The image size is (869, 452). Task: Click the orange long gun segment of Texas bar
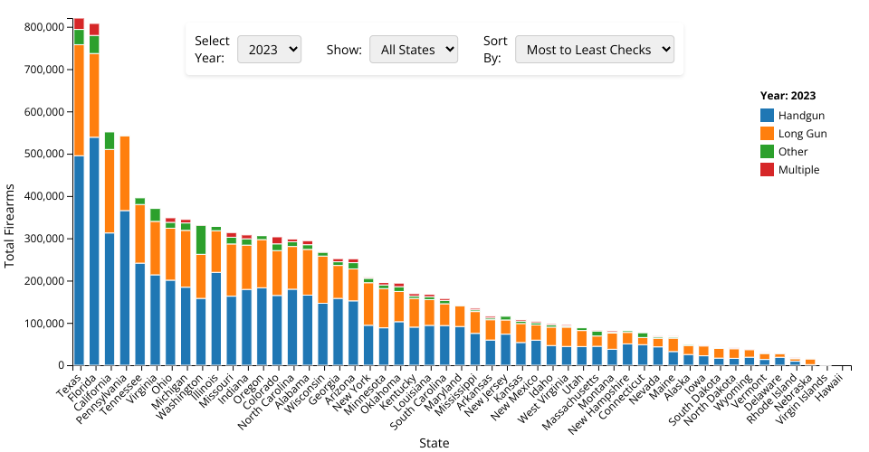(79, 99)
